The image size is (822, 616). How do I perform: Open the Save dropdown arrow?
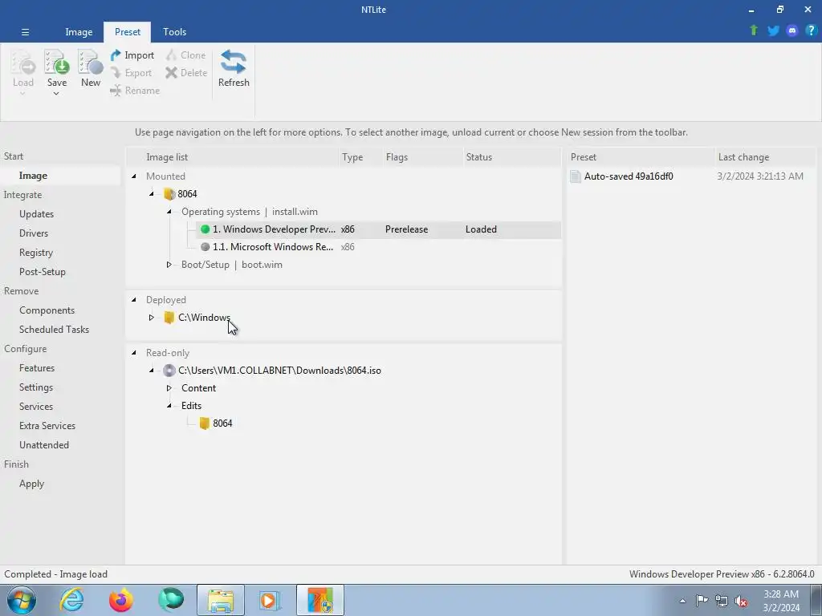click(x=56, y=94)
